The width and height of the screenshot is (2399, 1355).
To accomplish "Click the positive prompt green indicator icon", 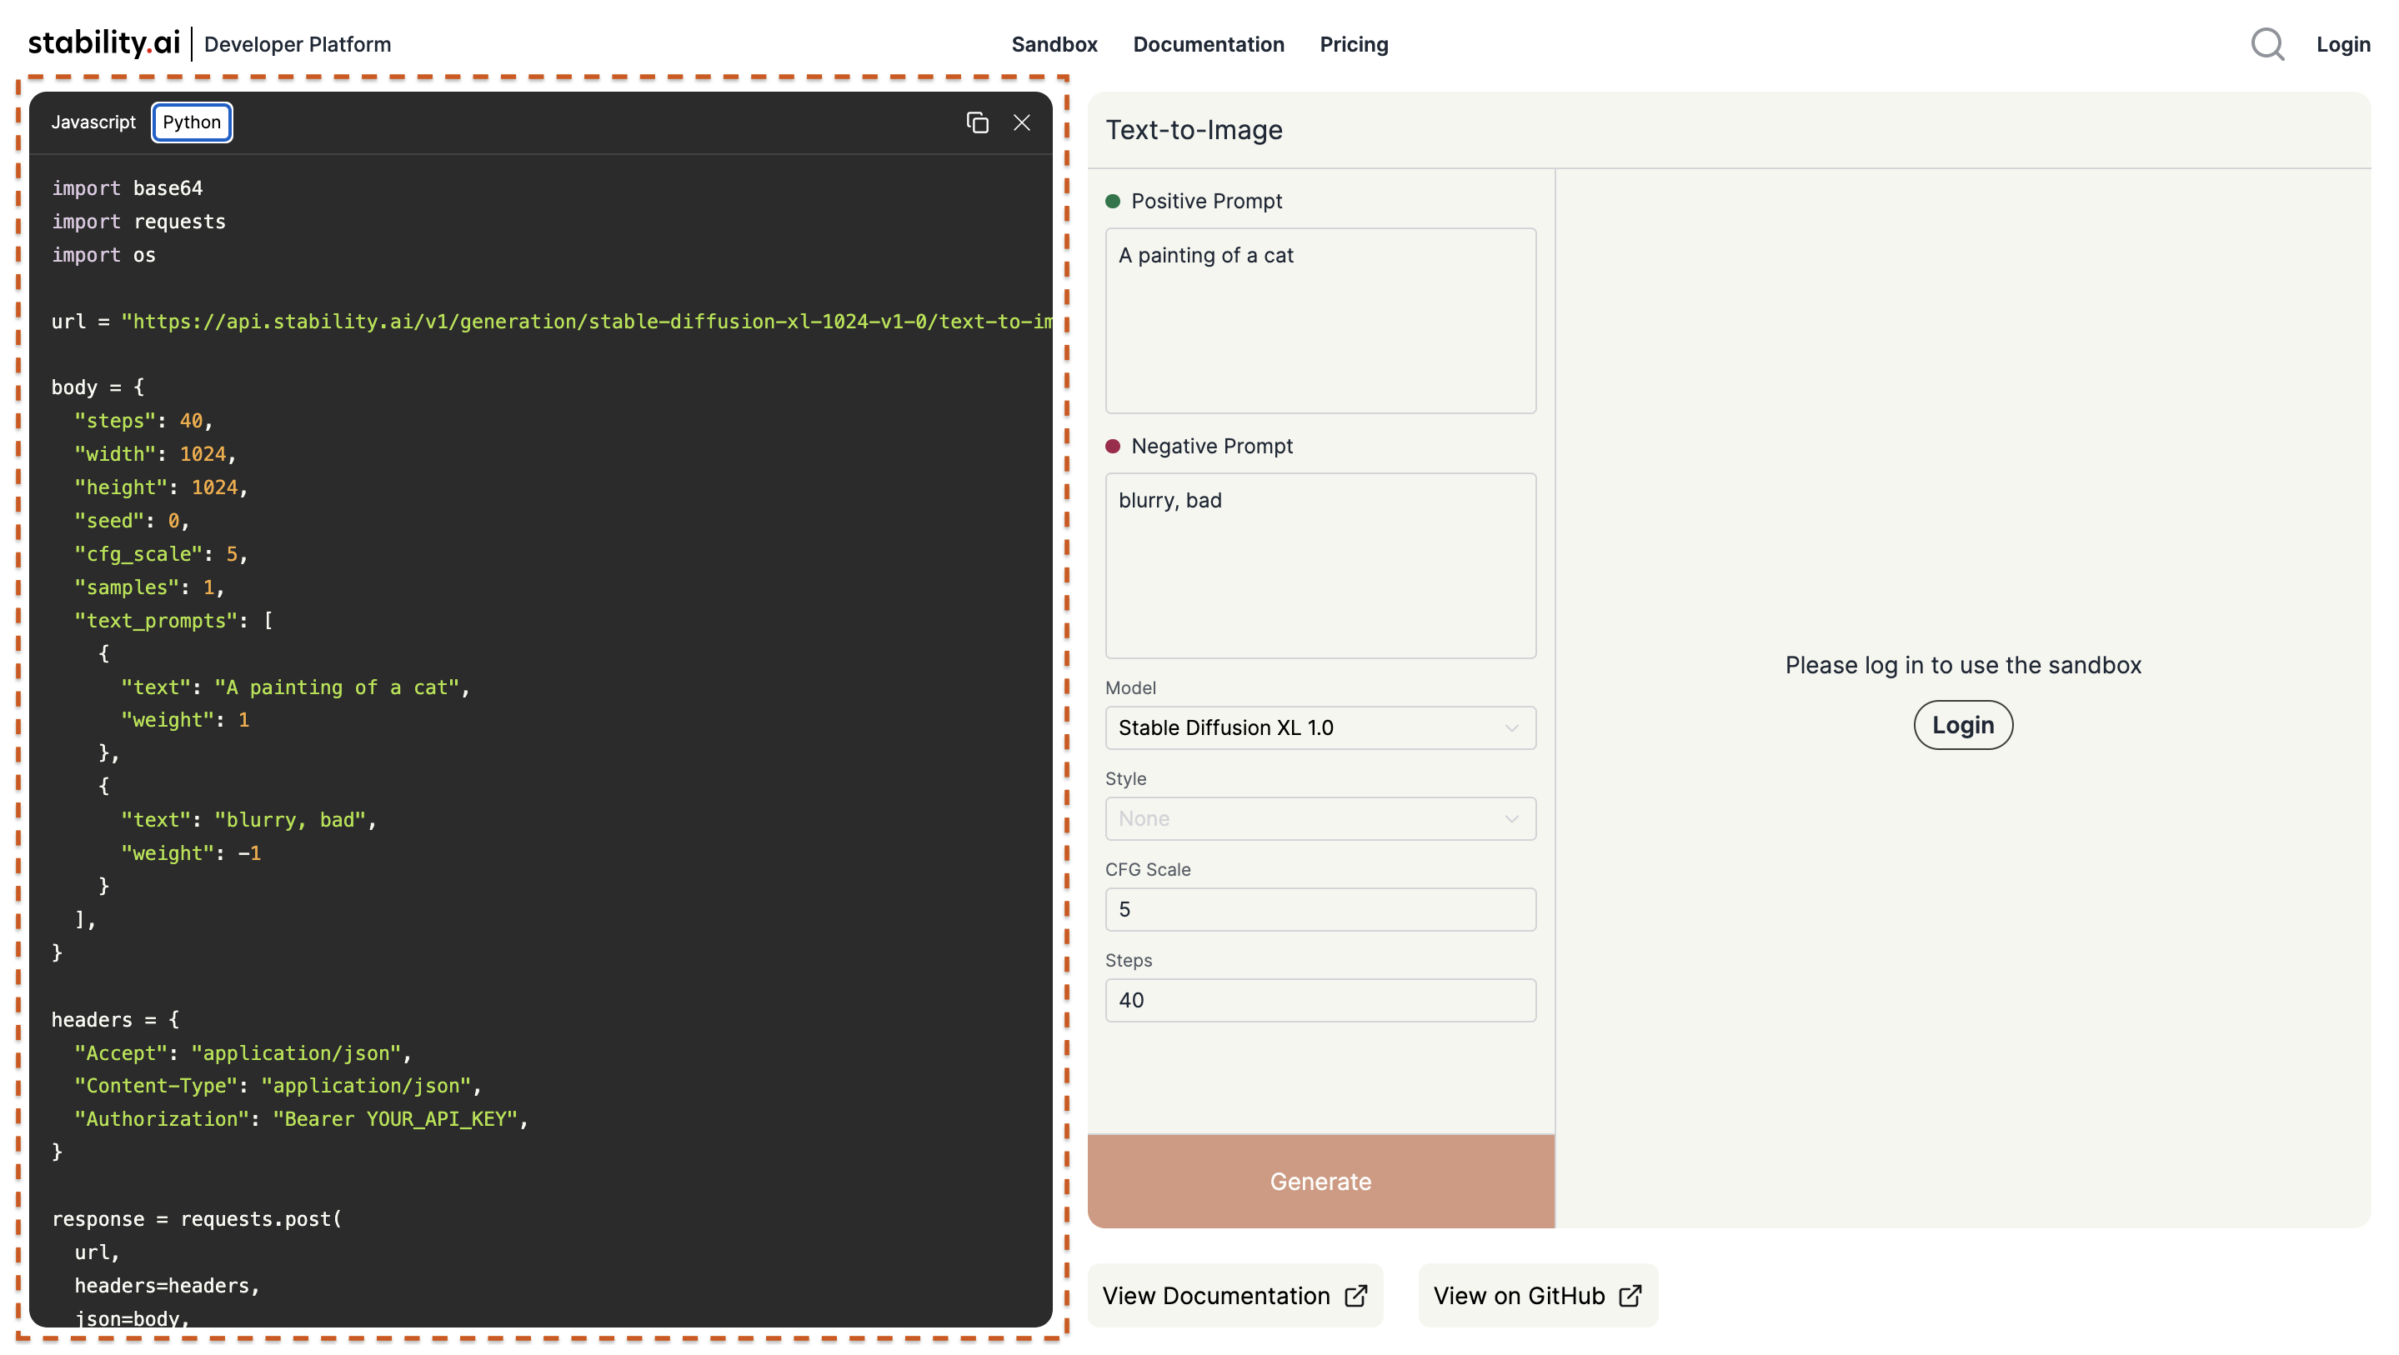I will [x=1112, y=201].
